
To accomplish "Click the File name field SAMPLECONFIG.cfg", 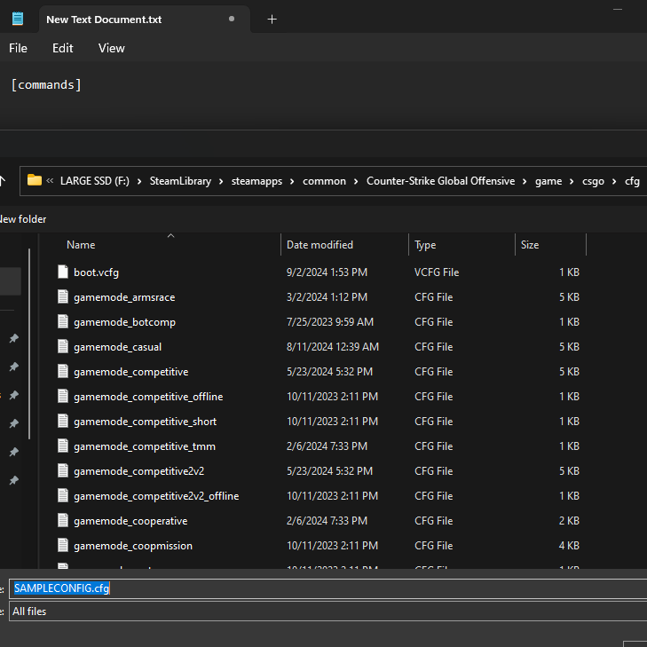I will coord(328,588).
